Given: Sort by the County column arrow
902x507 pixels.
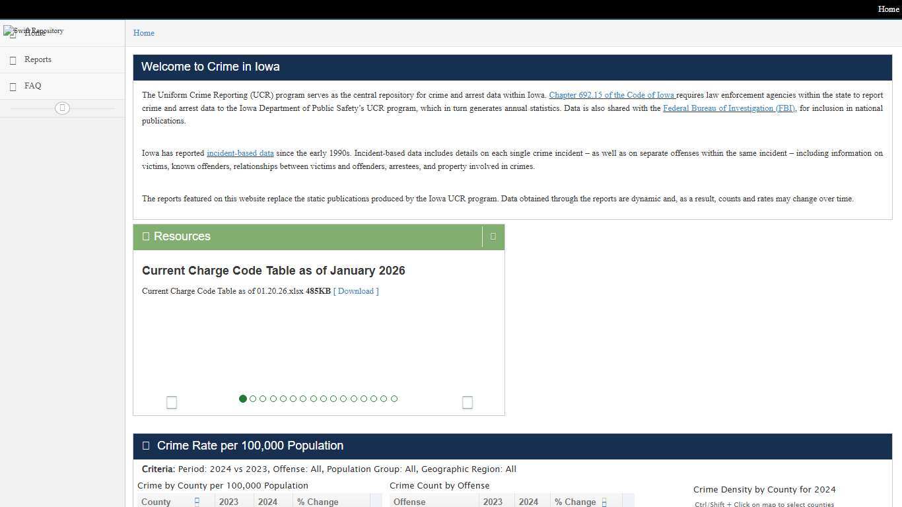Looking at the screenshot, I should click(197, 502).
